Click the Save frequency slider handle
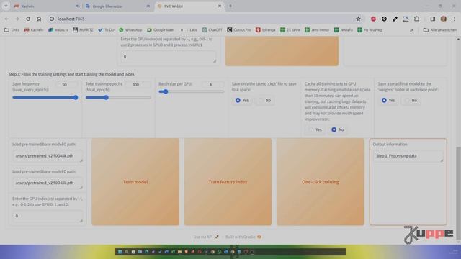 coord(76,98)
